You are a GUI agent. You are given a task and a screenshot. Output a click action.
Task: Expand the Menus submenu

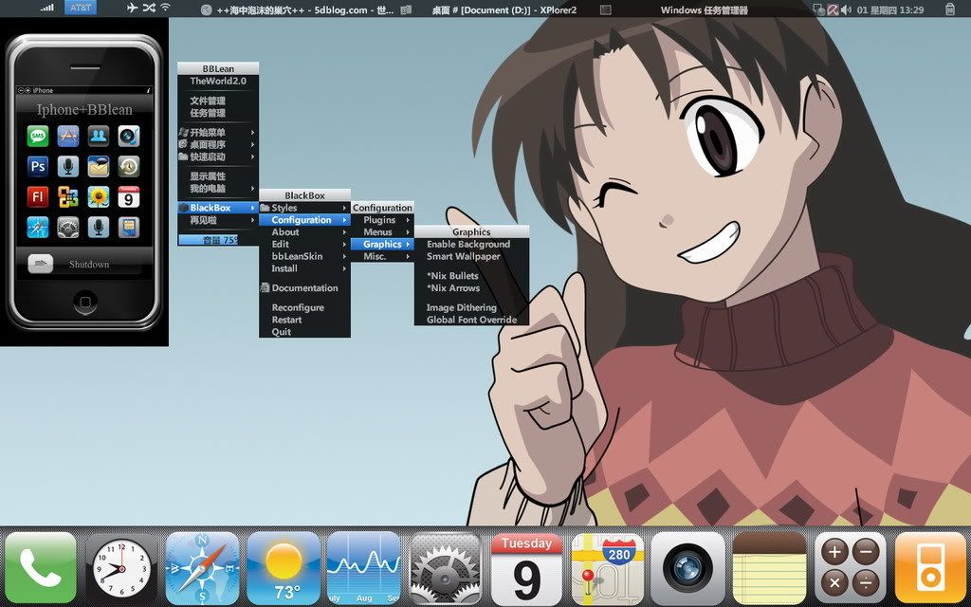[382, 232]
